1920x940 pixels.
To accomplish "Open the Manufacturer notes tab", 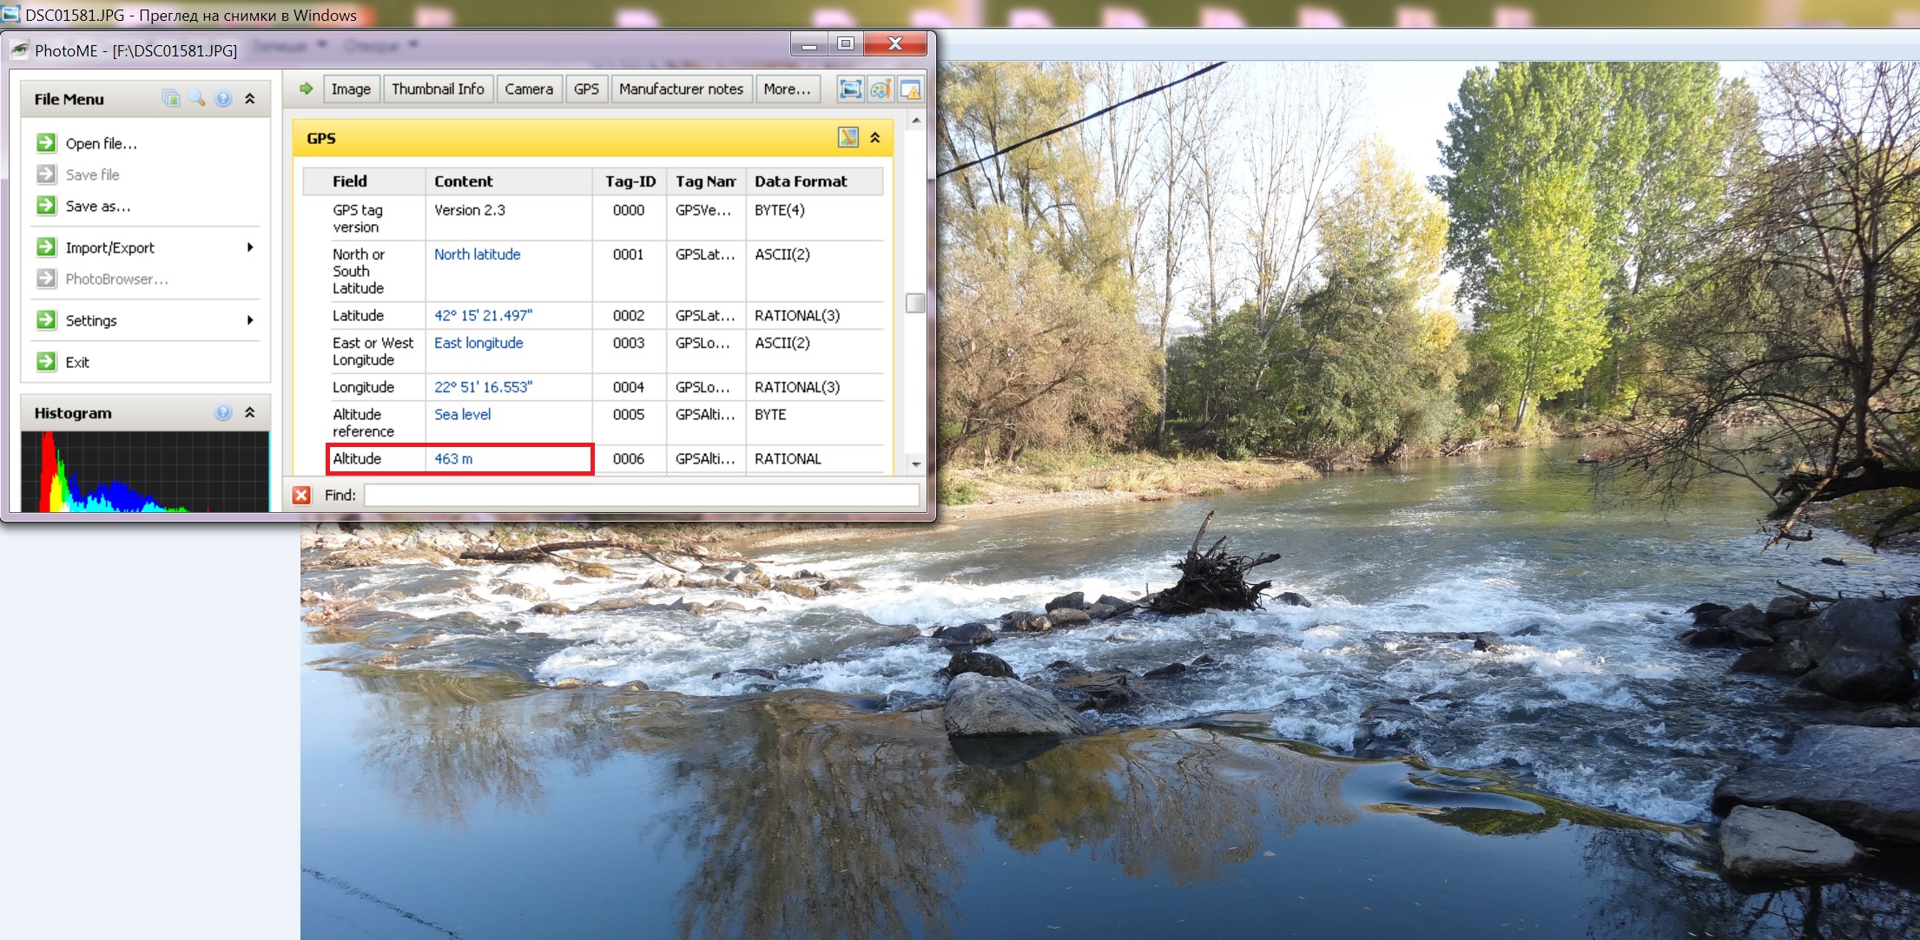I will (x=681, y=89).
